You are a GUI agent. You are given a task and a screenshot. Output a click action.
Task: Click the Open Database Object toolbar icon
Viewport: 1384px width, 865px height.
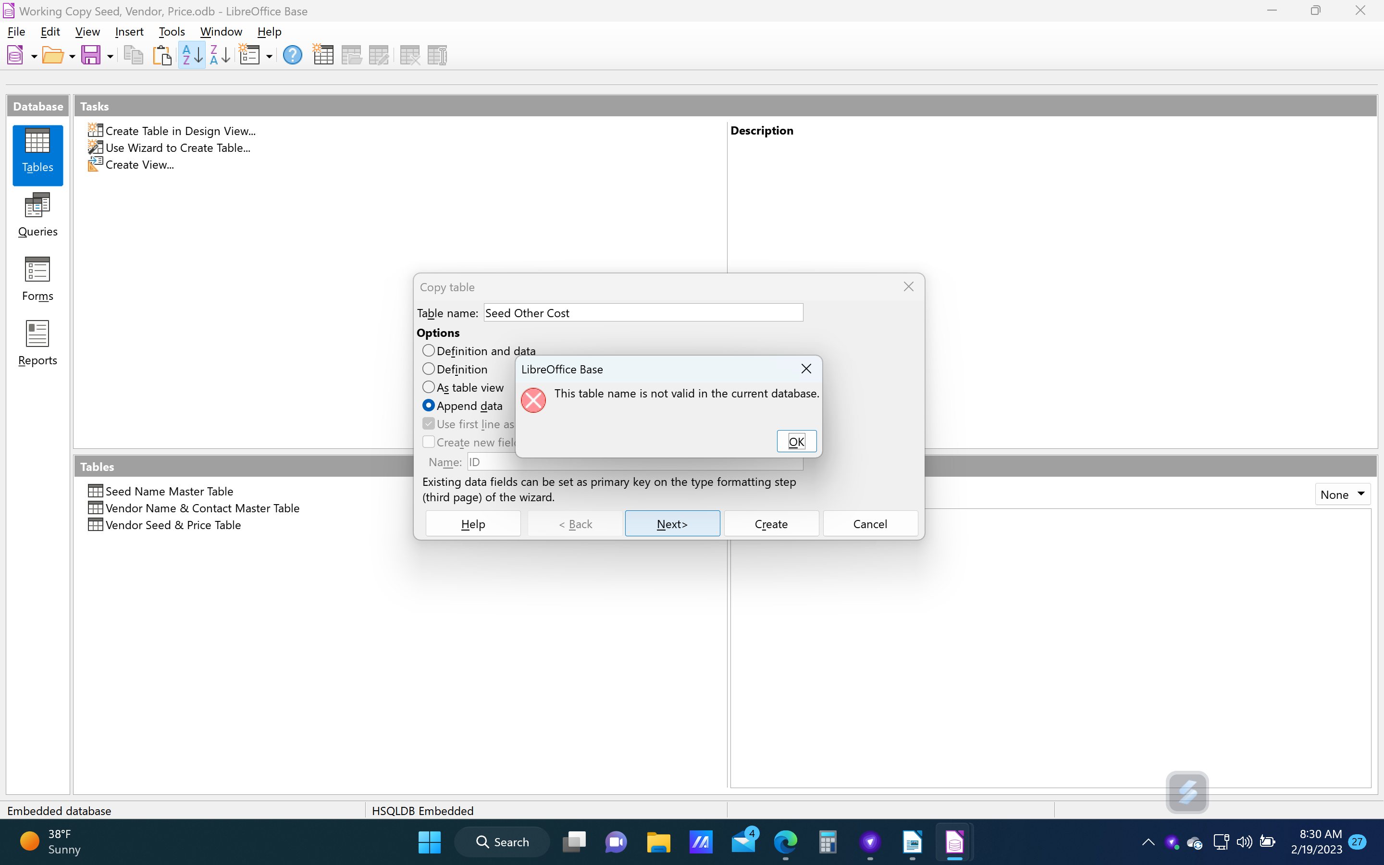coord(351,55)
